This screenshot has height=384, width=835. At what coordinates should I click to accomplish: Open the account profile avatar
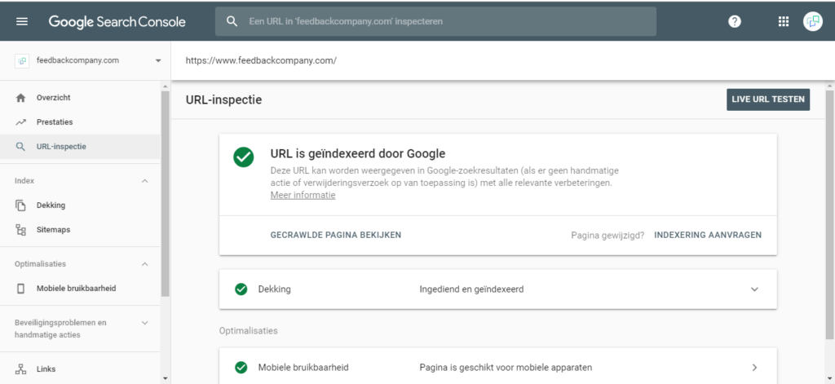[x=812, y=21]
